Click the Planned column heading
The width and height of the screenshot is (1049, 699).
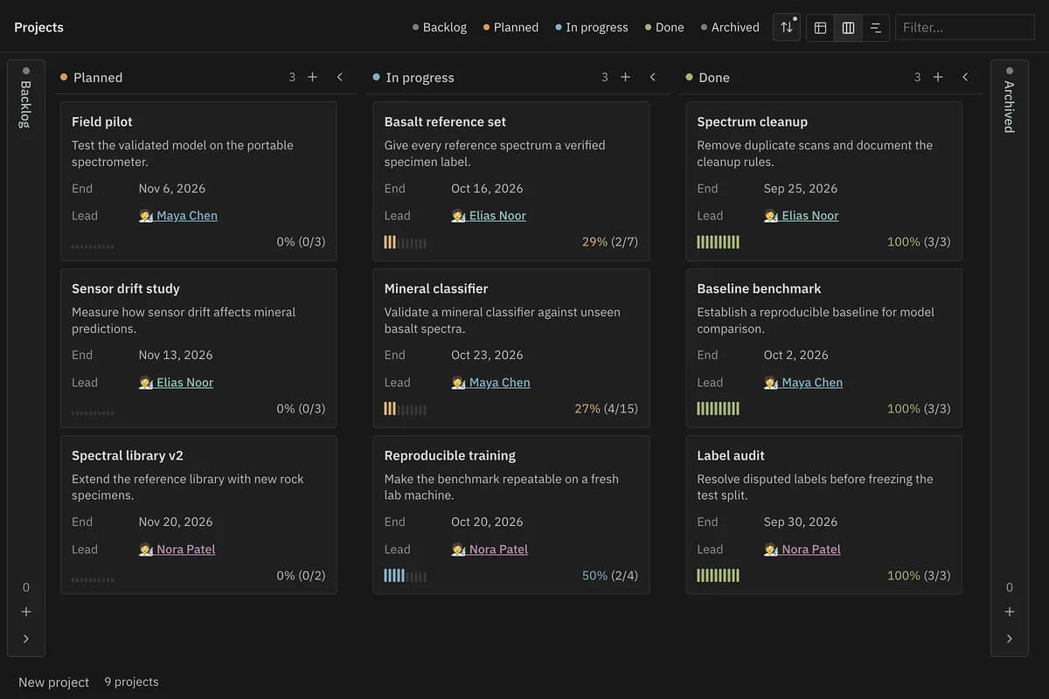pyautogui.click(x=98, y=77)
